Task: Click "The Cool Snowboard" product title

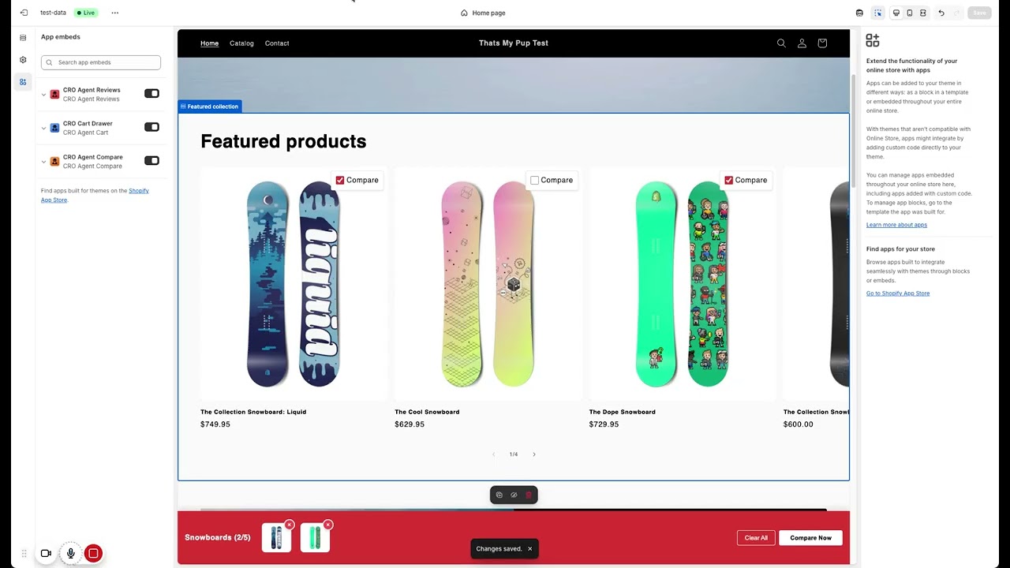Action: click(427, 412)
